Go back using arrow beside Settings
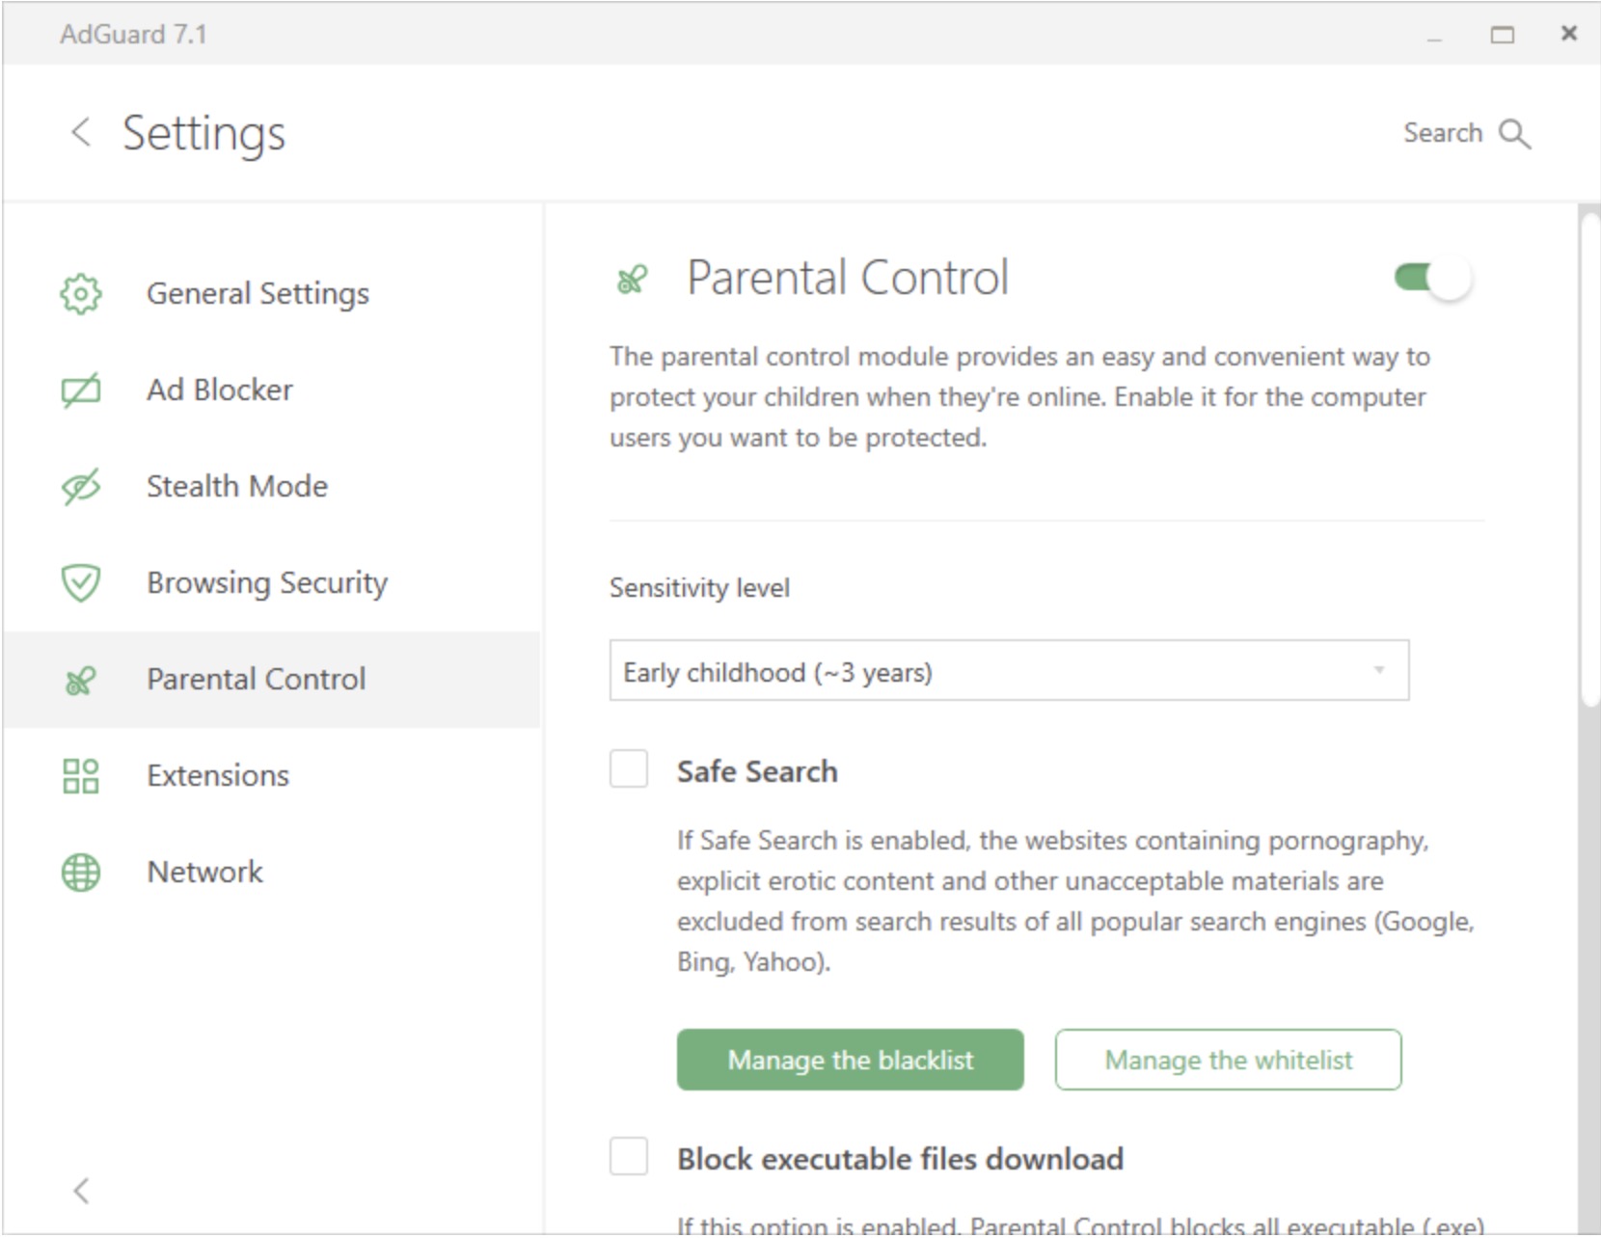This screenshot has height=1238, width=1601. pyautogui.click(x=81, y=132)
